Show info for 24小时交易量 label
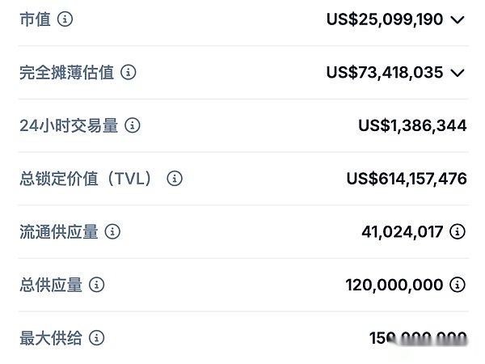Image resolution: width=485 pixels, height=364 pixels. [x=133, y=125]
